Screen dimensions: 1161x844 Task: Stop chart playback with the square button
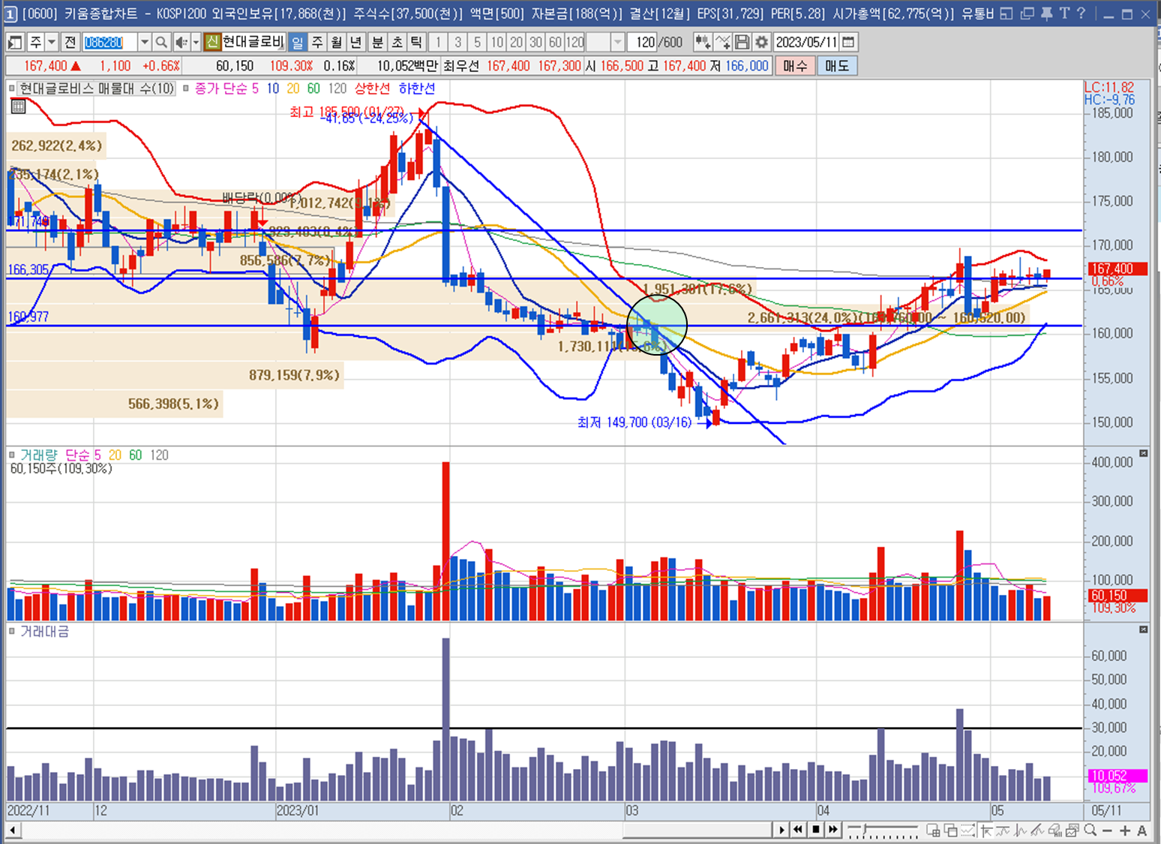coord(815,830)
